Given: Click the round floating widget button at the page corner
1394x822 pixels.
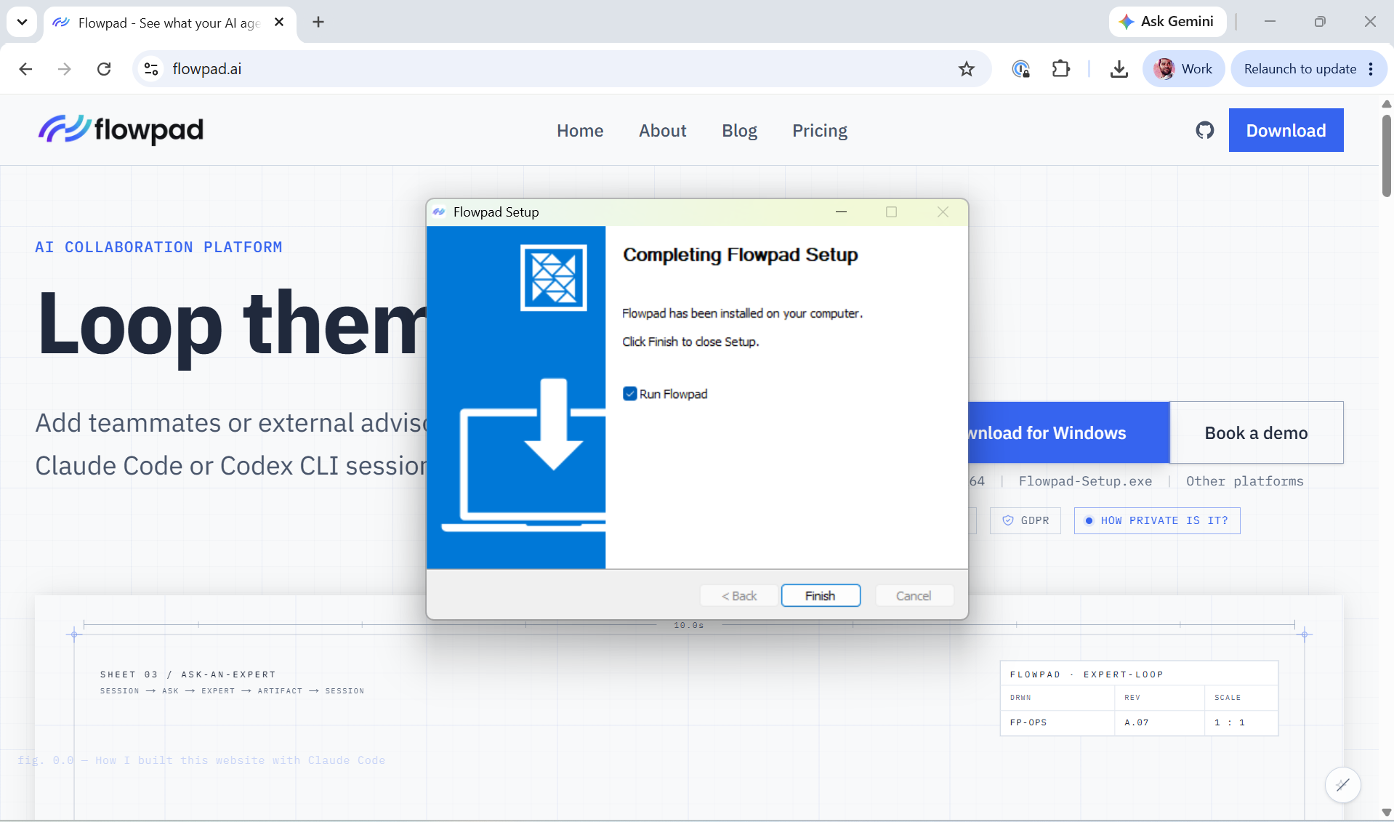Looking at the screenshot, I should 1342,785.
